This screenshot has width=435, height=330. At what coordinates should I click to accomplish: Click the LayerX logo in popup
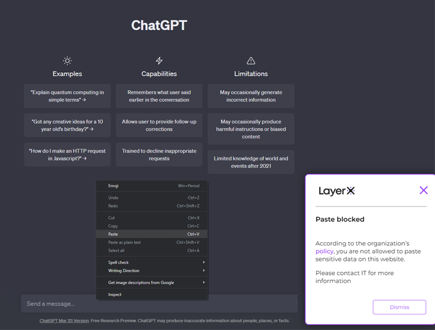[336, 191]
